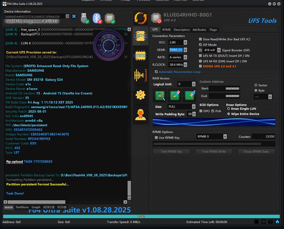Click the Write (pencil) RAW access button
The image size is (284, 229).
coord(175,95)
